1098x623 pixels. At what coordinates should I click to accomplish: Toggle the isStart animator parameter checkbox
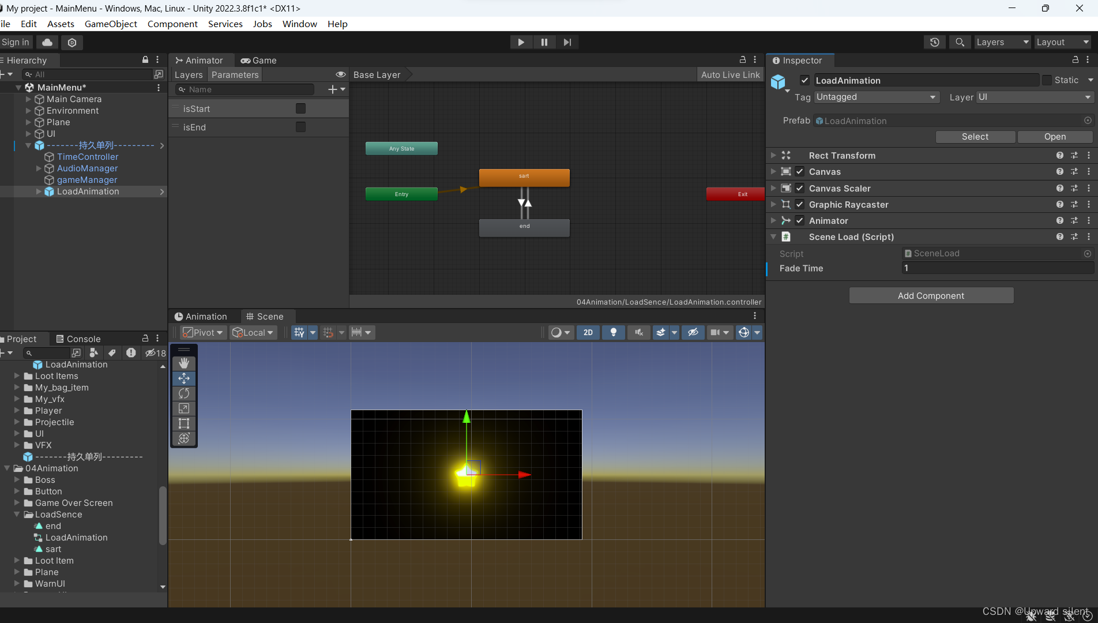point(300,108)
